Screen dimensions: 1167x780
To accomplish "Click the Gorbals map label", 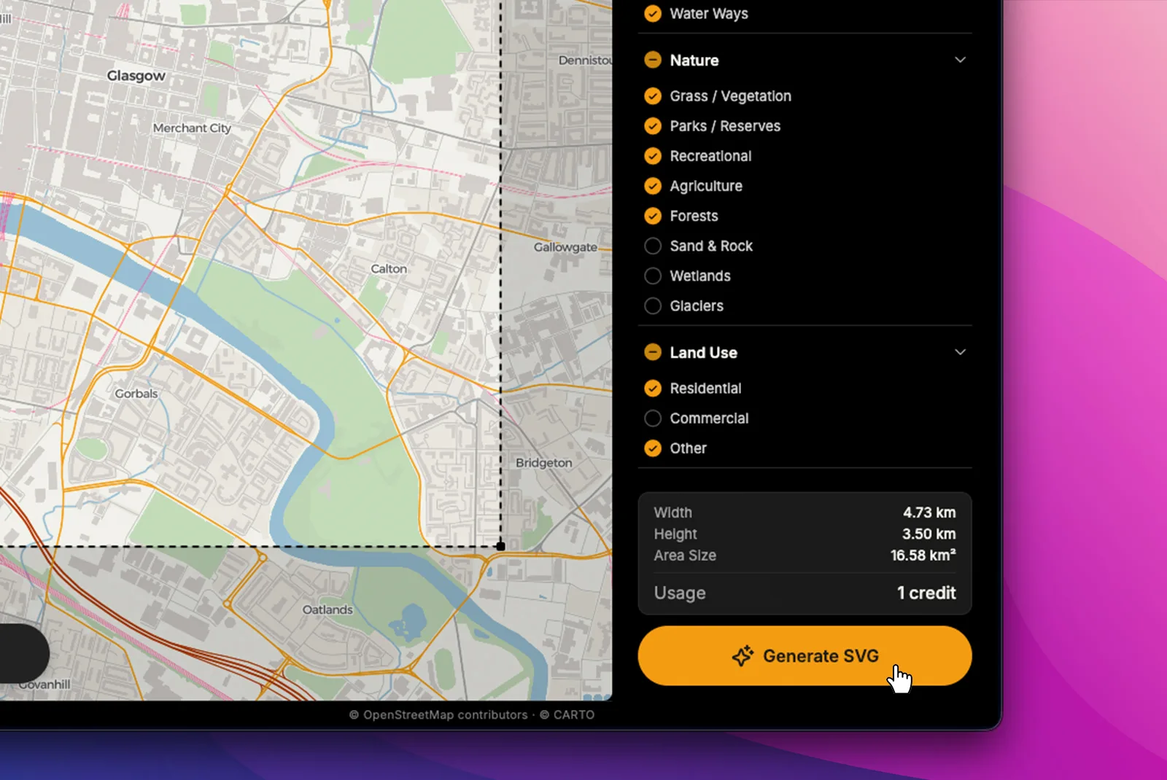I will point(136,393).
